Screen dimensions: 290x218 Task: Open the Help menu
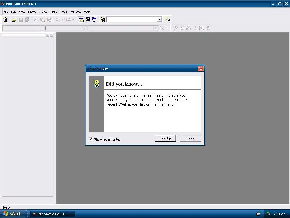pyautogui.click(x=87, y=12)
